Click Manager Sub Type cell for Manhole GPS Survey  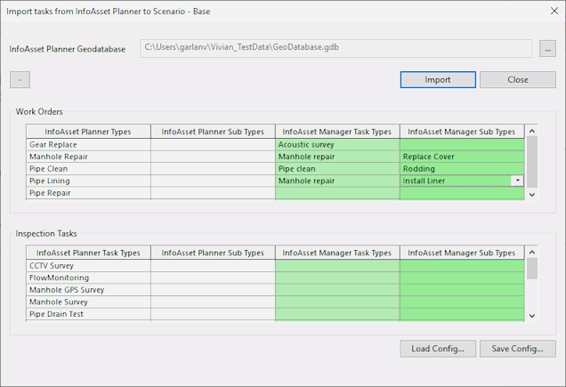(x=462, y=290)
